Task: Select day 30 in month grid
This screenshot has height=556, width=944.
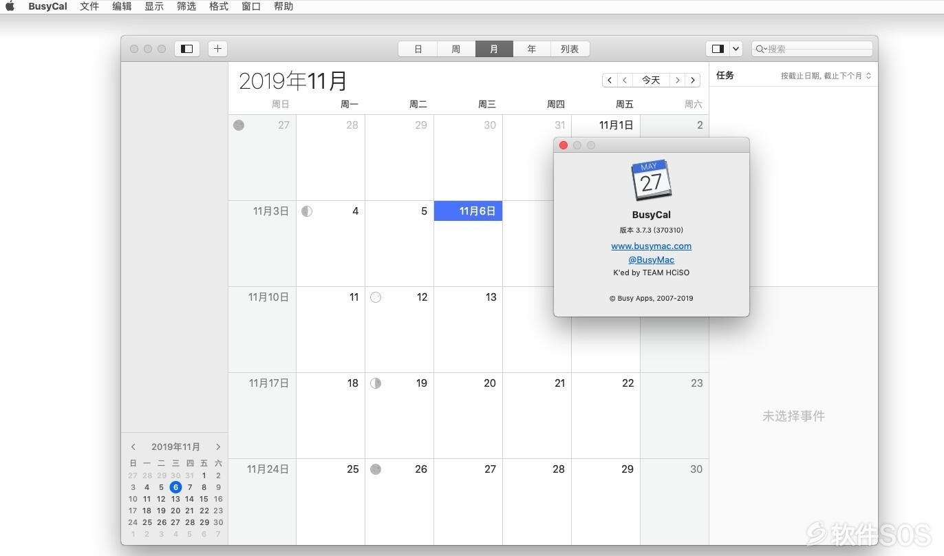Action: click(x=674, y=502)
